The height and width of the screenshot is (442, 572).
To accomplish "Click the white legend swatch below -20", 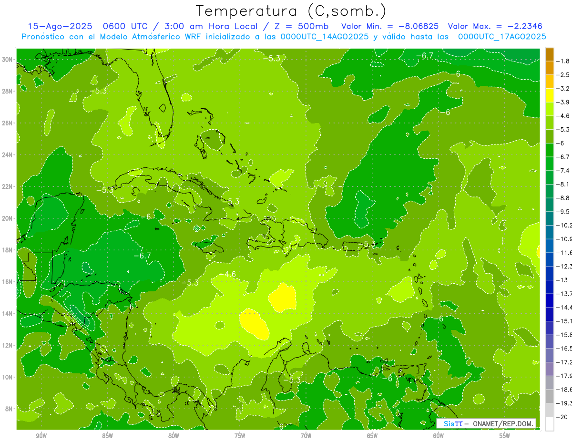I will [x=550, y=423].
